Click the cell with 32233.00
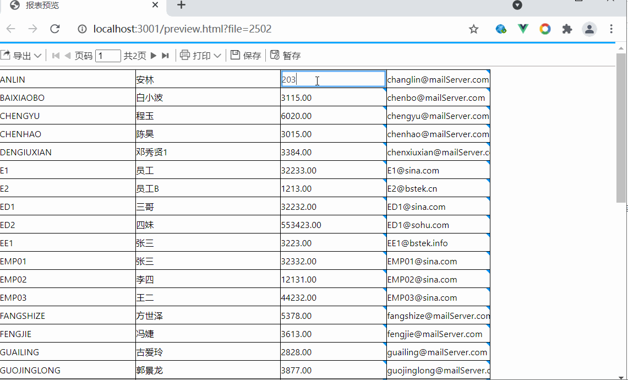This screenshot has width=628, height=380. coord(333,170)
